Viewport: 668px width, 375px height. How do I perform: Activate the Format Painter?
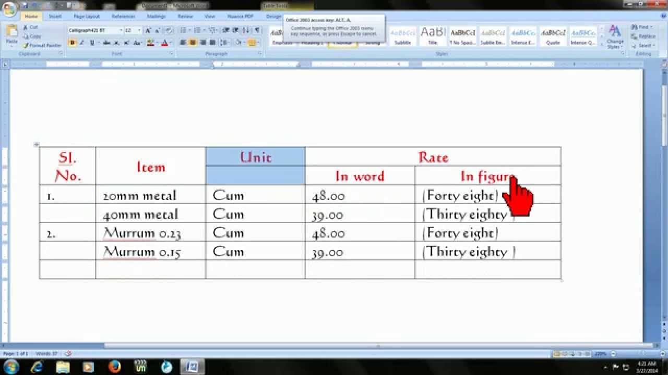42,45
